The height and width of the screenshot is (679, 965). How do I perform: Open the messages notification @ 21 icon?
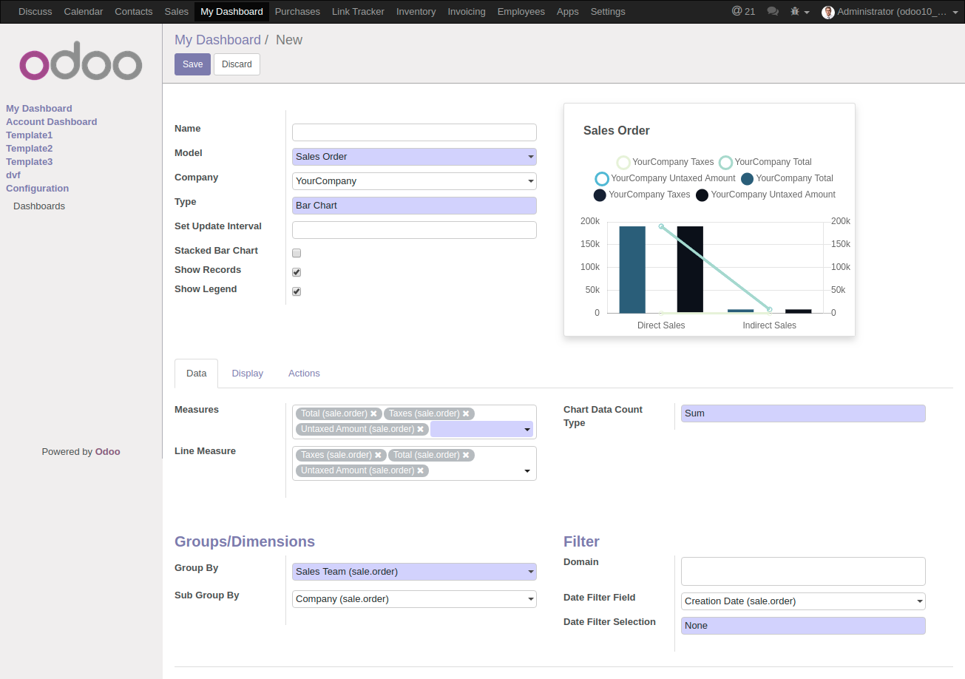(743, 11)
